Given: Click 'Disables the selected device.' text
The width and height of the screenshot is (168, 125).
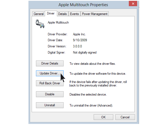Looking at the screenshot, I should pyautogui.click(x=88, y=94).
